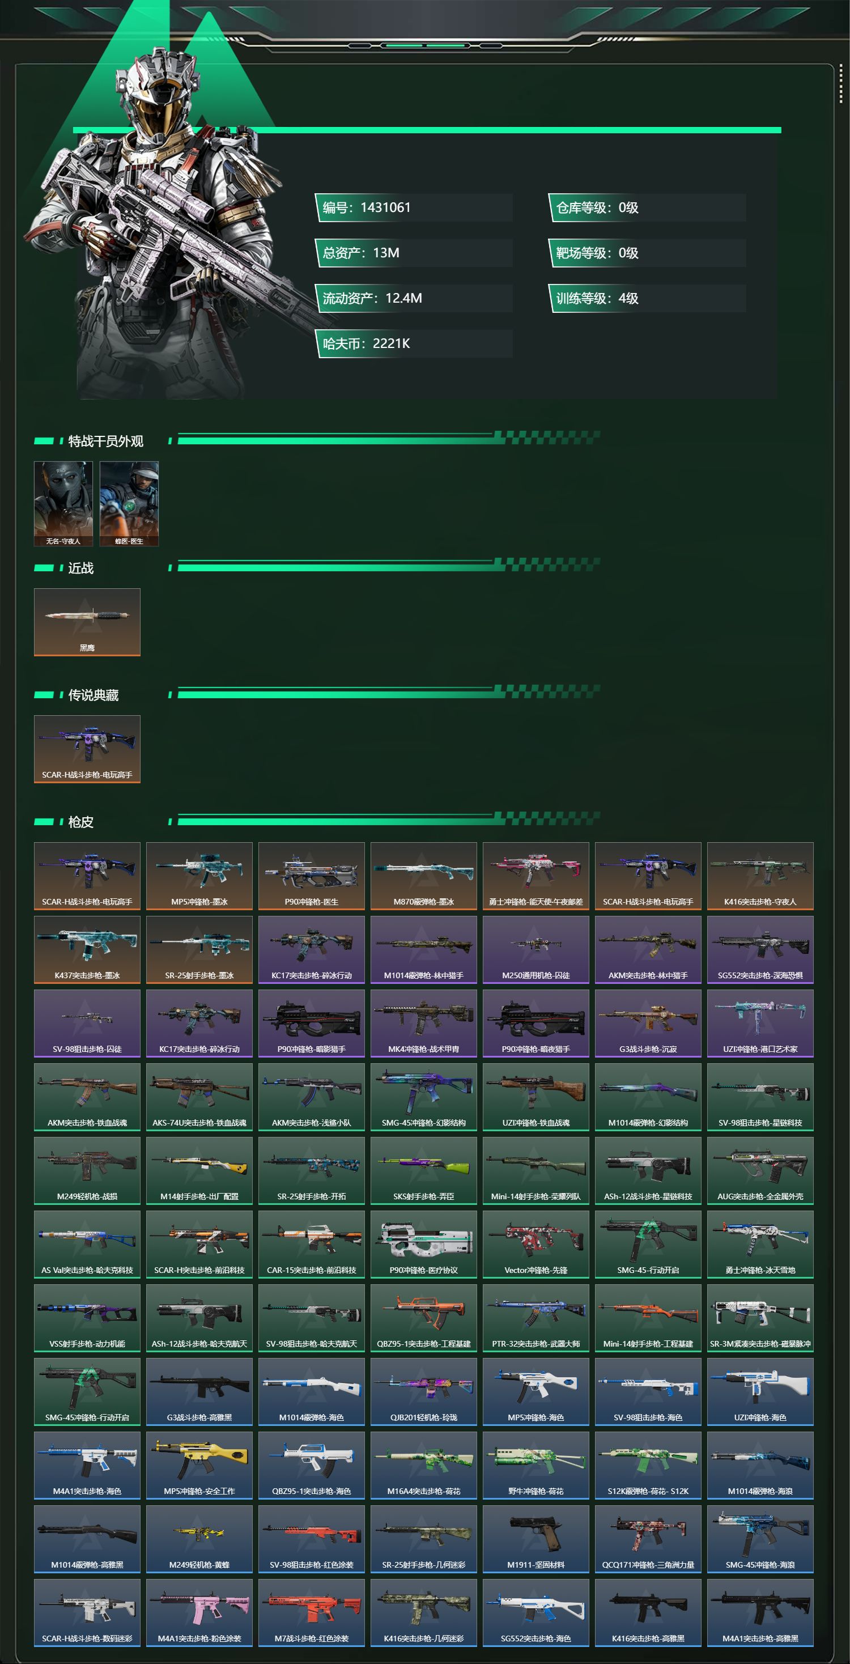Choose the MP5冲锋枪-安全工作 yellow skin

click(x=199, y=1465)
